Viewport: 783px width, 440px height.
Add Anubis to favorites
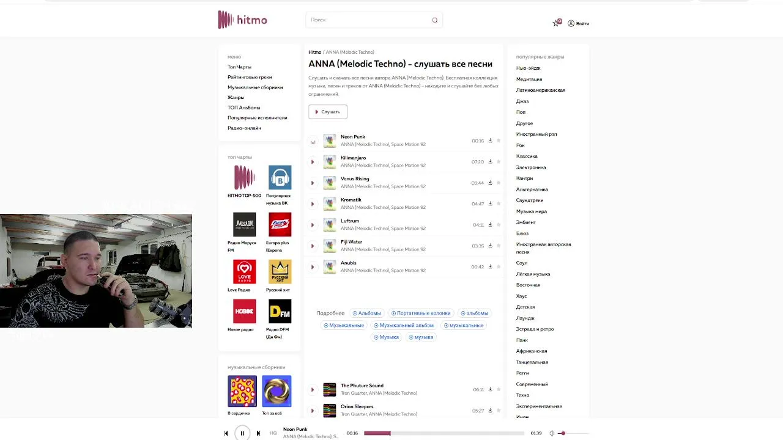tap(499, 266)
